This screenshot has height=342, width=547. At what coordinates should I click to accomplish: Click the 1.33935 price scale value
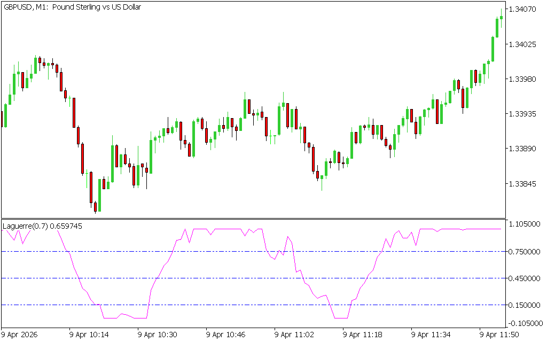(x=523, y=114)
